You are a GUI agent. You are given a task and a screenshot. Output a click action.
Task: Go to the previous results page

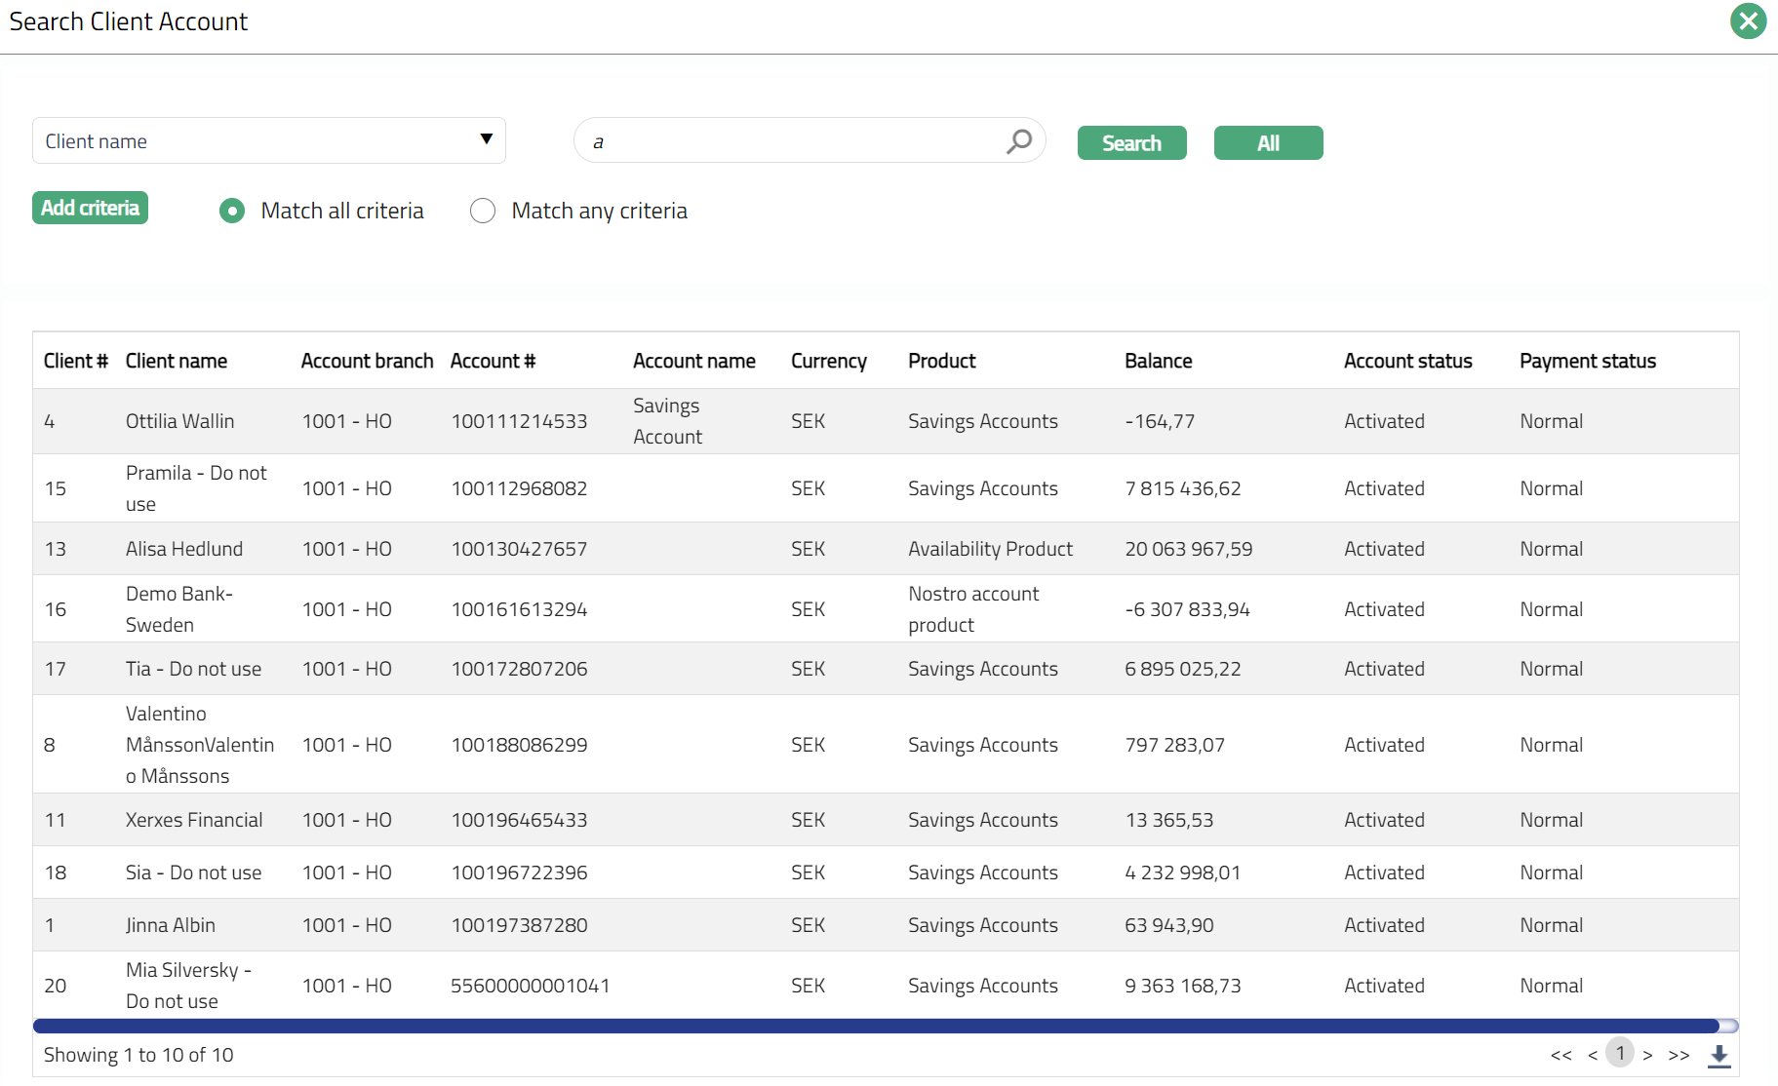1592,1055
